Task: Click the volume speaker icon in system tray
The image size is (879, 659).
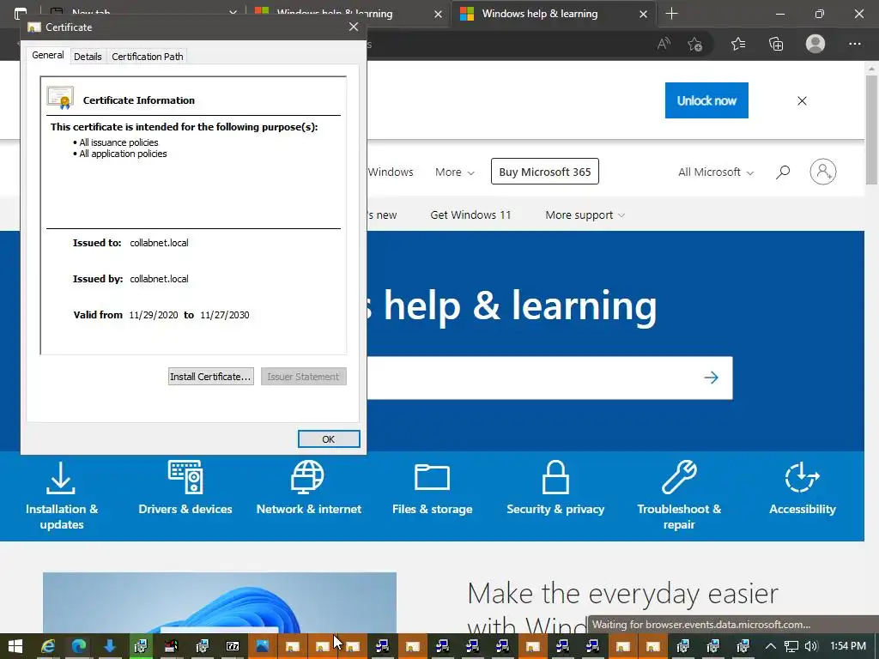Action: tap(810, 646)
